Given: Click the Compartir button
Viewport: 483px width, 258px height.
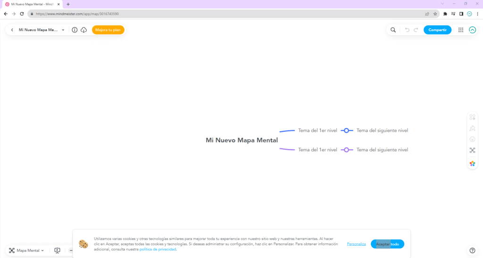Looking at the screenshot, I should 437,30.
